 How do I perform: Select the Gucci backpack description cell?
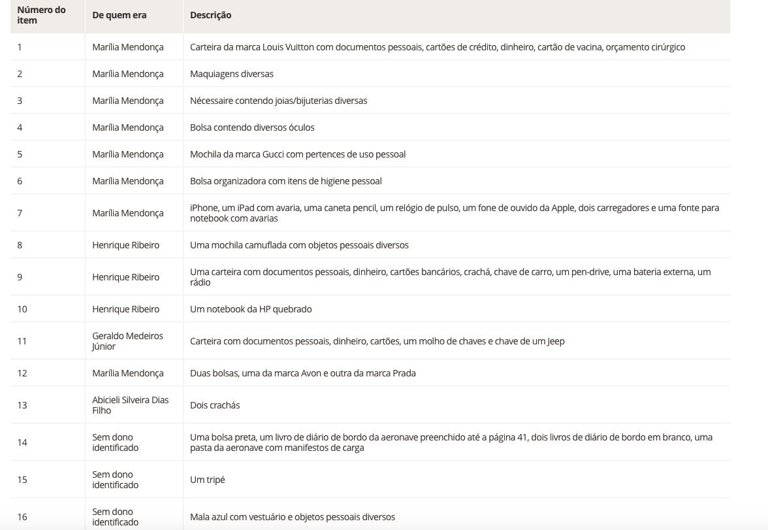(x=297, y=154)
